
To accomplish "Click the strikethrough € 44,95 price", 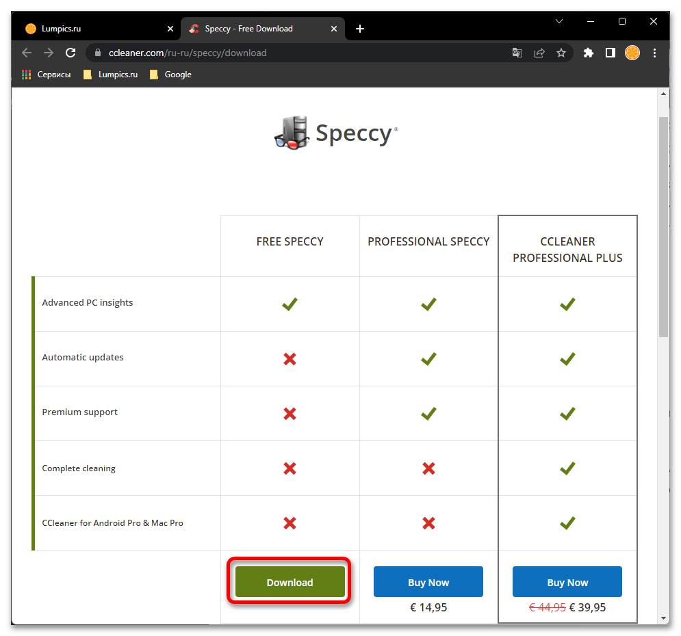I will coord(548,607).
